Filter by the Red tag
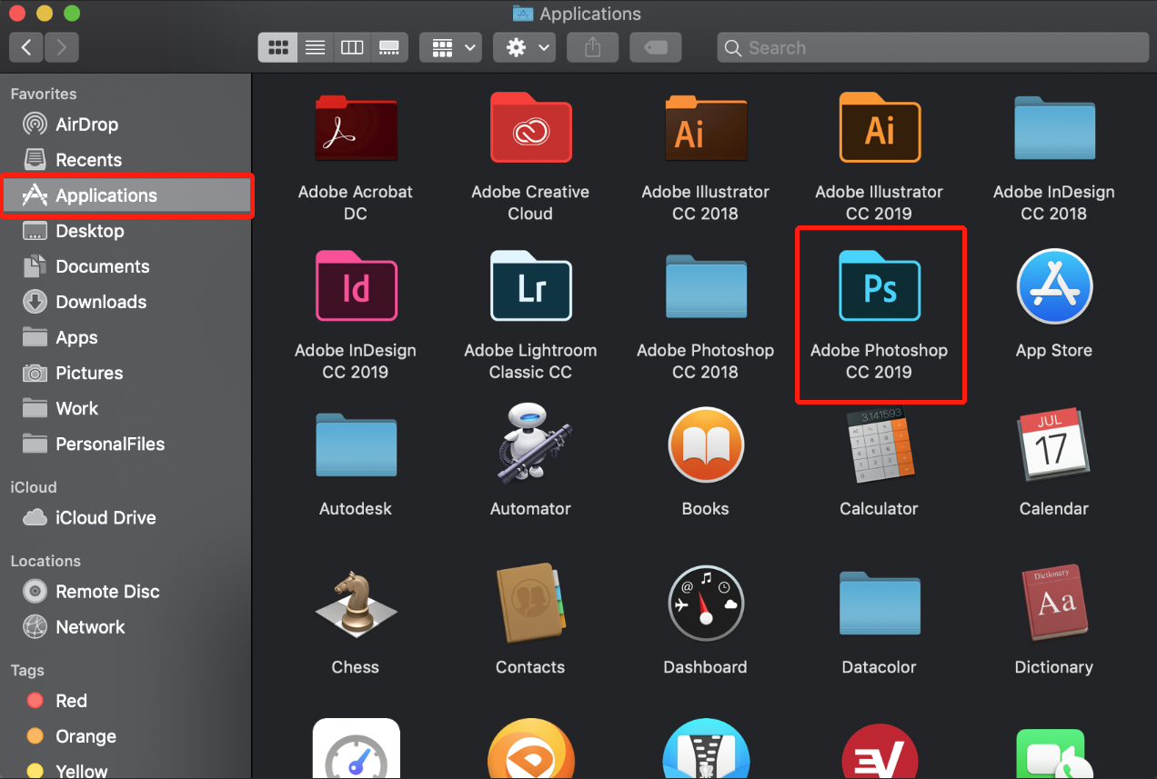The height and width of the screenshot is (779, 1157). (126, 700)
